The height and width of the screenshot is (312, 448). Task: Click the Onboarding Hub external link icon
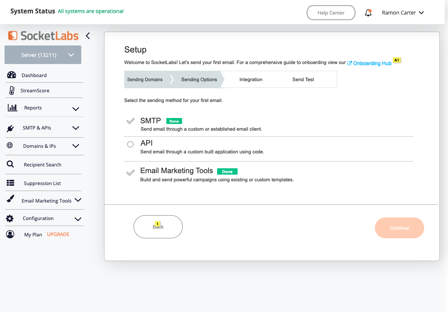click(350, 63)
